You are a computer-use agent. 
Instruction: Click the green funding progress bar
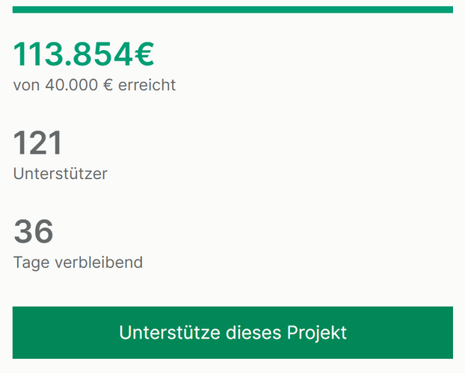[x=232, y=10]
